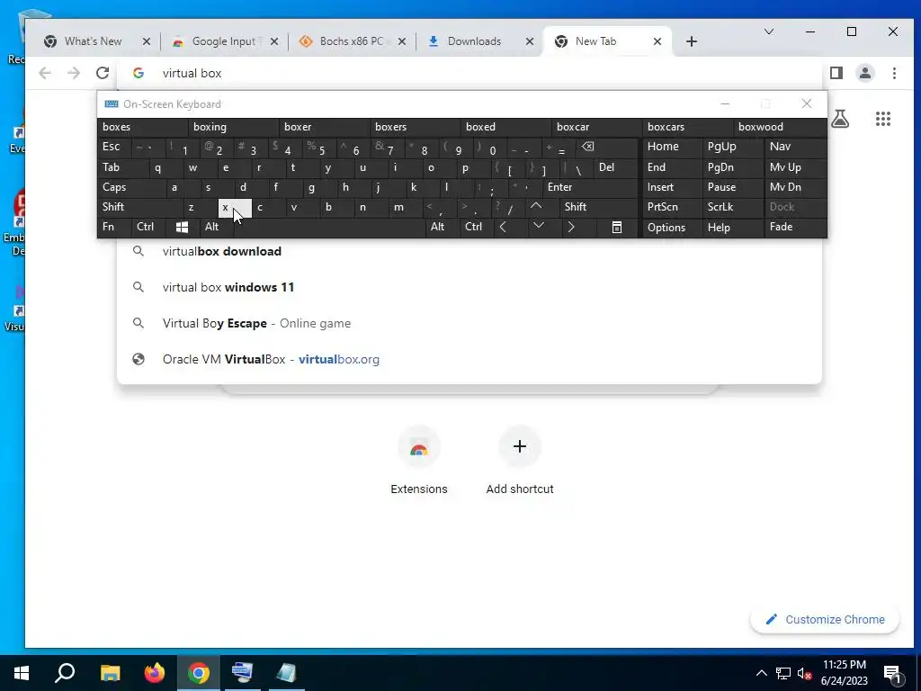Close the Downloads tab
Screen dimensions: 921x691
pyautogui.click(x=529, y=41)
